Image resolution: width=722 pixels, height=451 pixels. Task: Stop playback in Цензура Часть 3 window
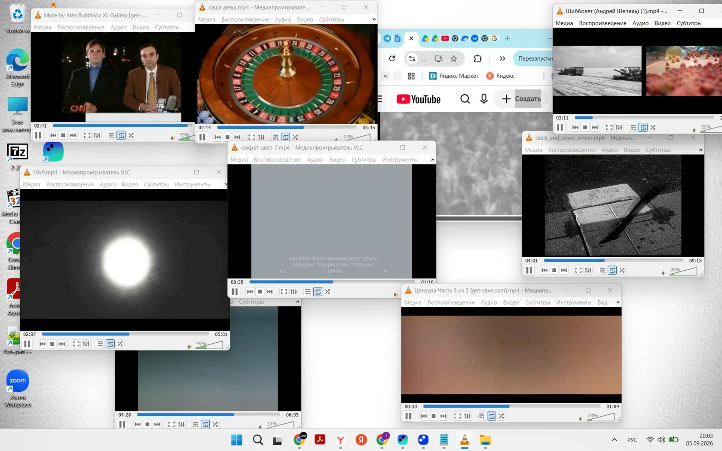(x=434, y=416)
